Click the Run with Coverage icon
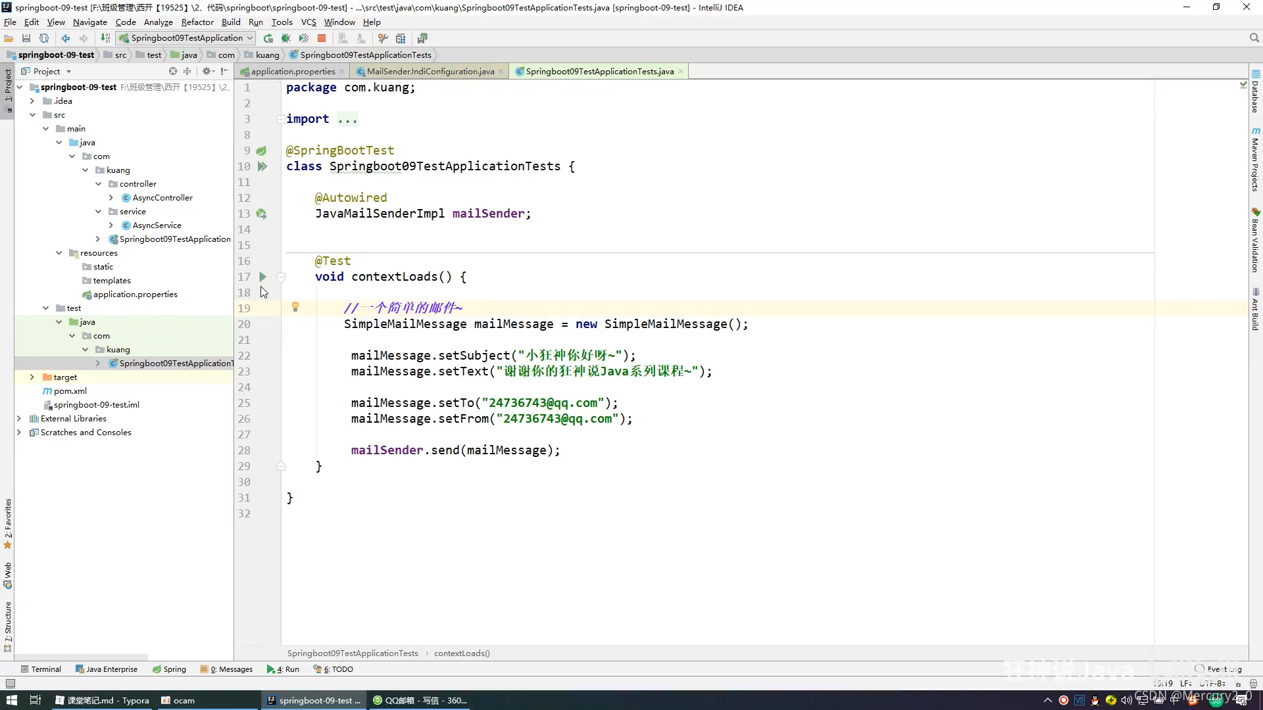Screen dimensions: 1263x710 304,38
